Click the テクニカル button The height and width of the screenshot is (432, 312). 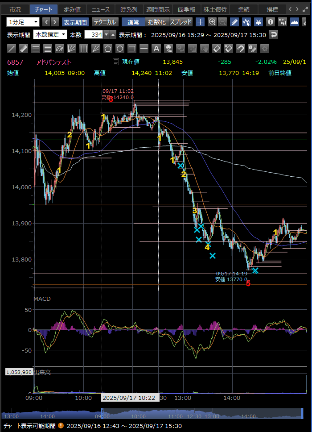pyautogui.click(x=105, y=22)
